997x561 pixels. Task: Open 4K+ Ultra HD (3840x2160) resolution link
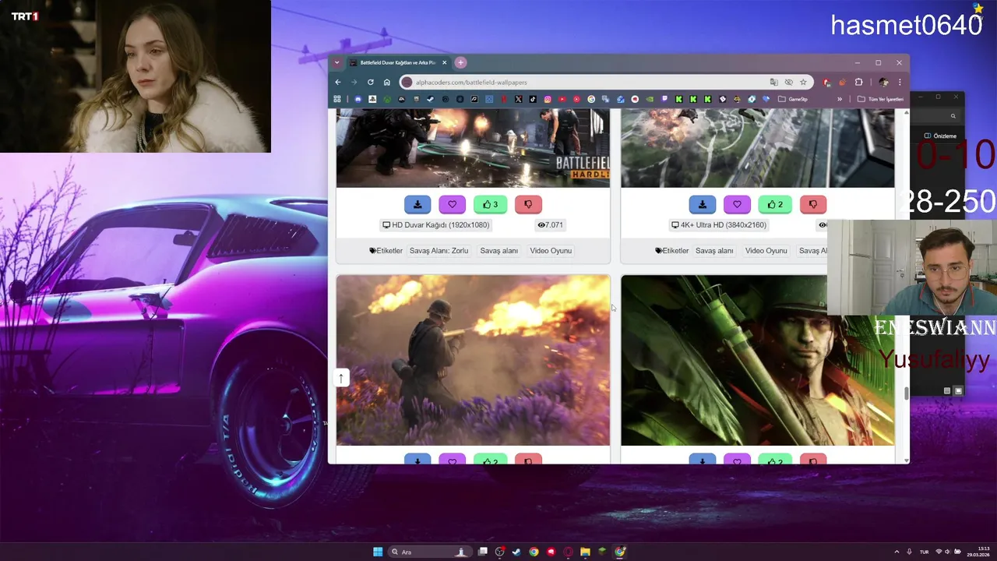click(719, 225)
